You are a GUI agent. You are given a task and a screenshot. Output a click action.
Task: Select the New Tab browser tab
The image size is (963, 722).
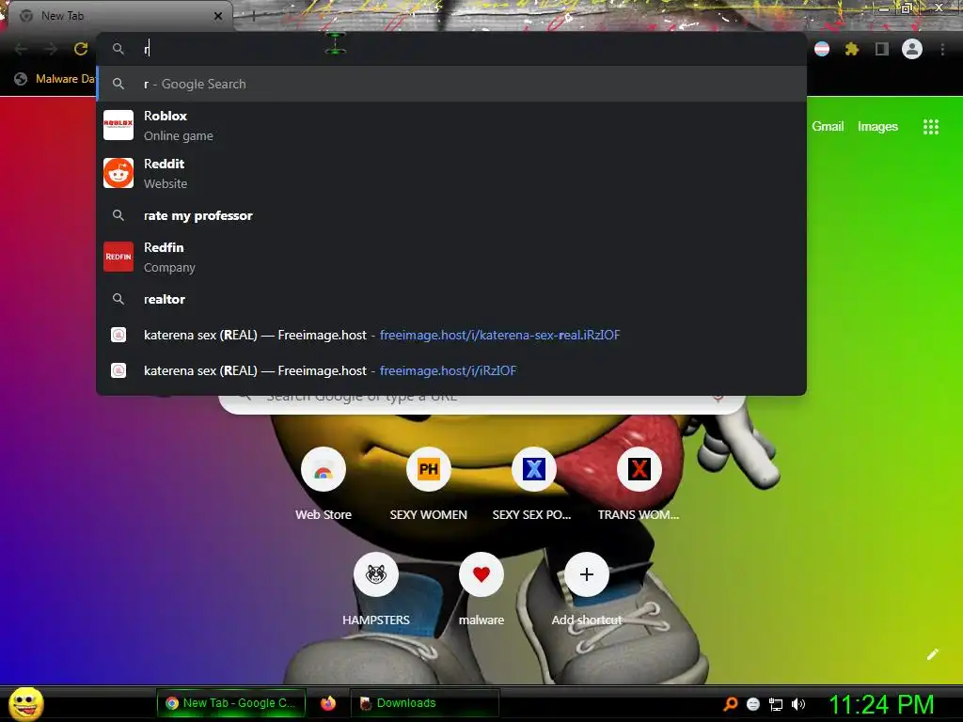click(119, 16)
